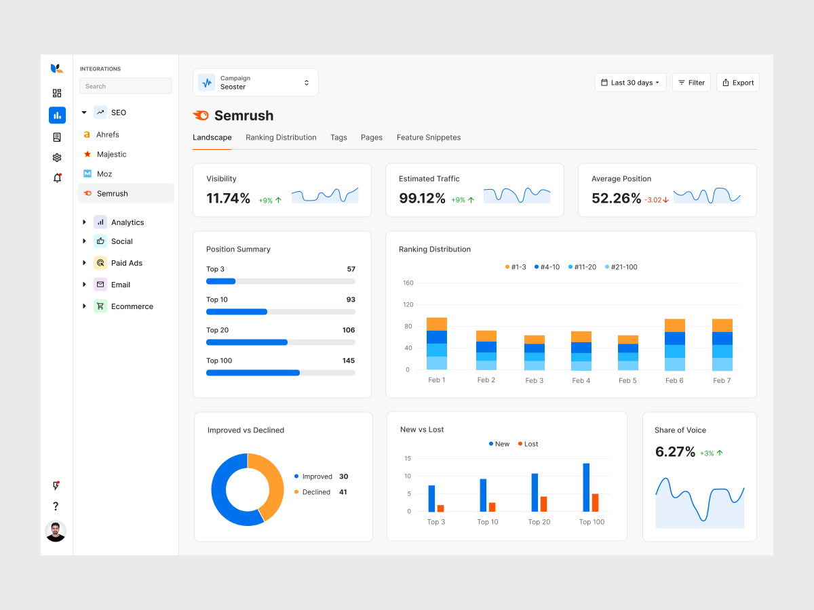Switch to the Tags tab
The height and width of the screenshot is (610, 814).
click(338, 138)
